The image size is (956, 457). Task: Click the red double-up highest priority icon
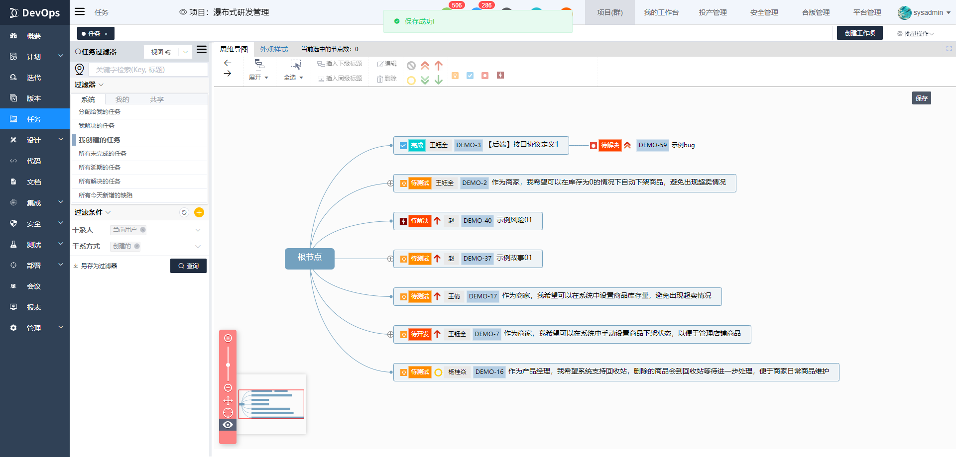(425, 66)
